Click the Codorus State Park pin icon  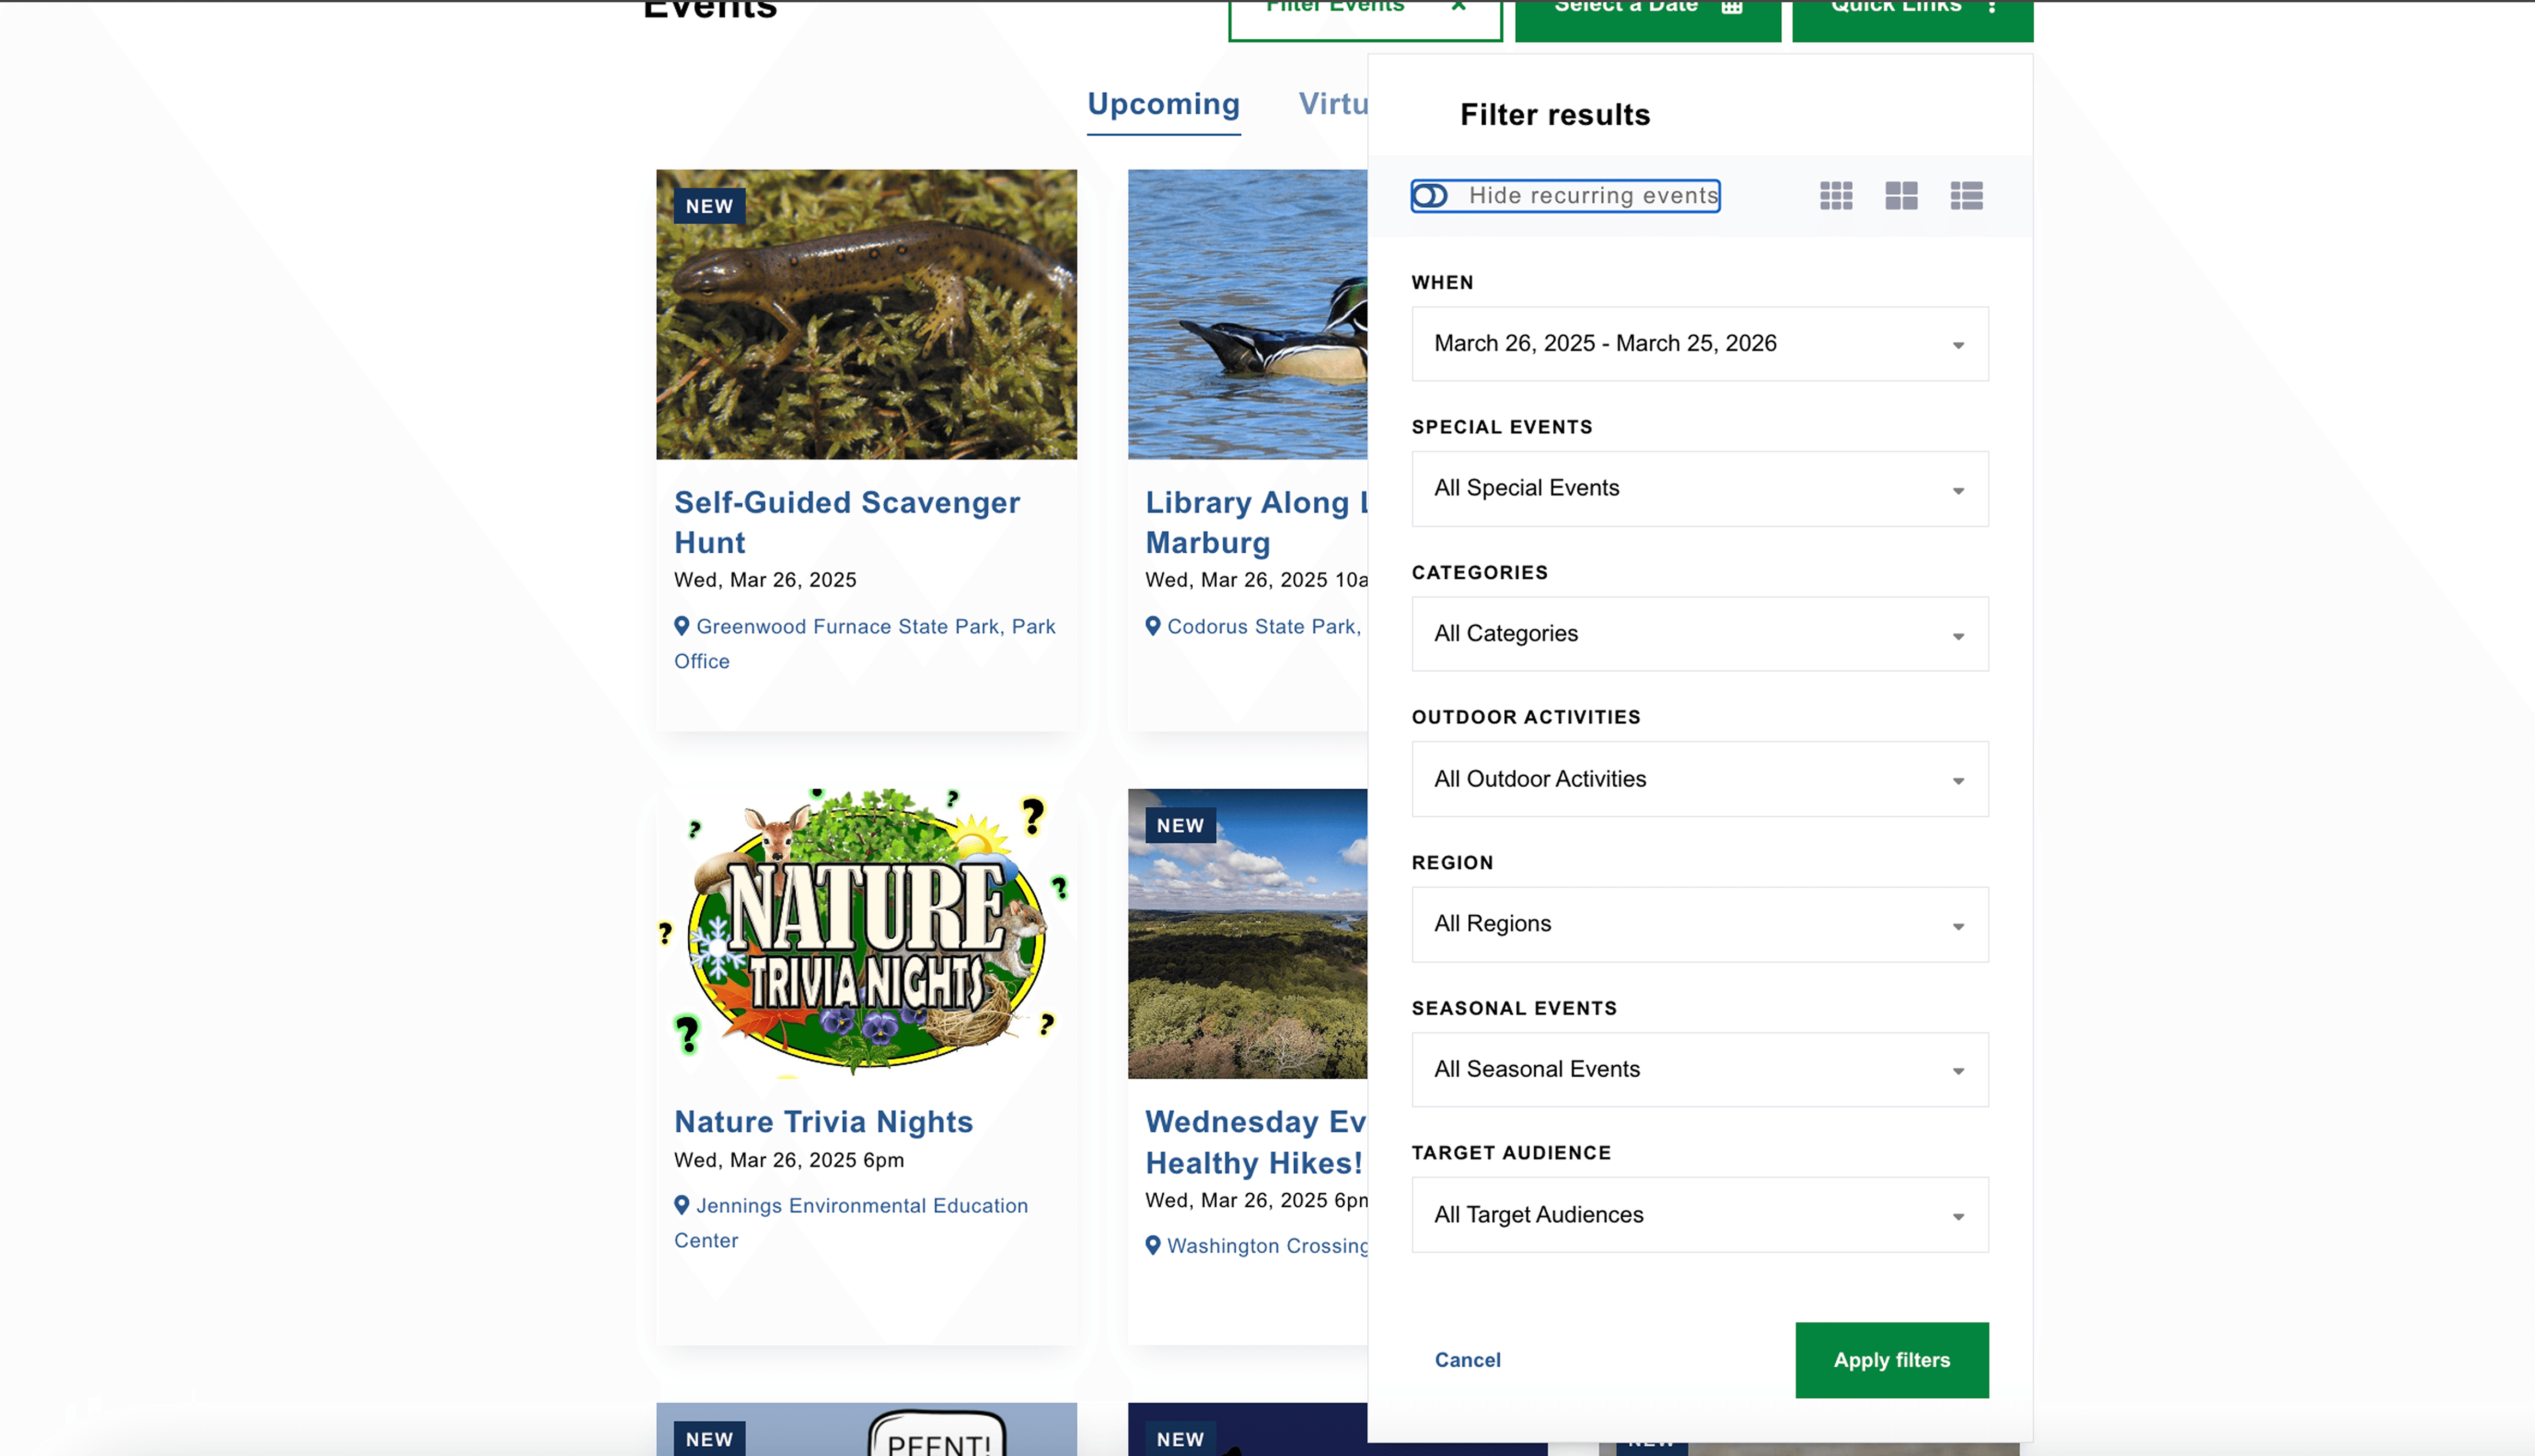tap(1152, 626)
